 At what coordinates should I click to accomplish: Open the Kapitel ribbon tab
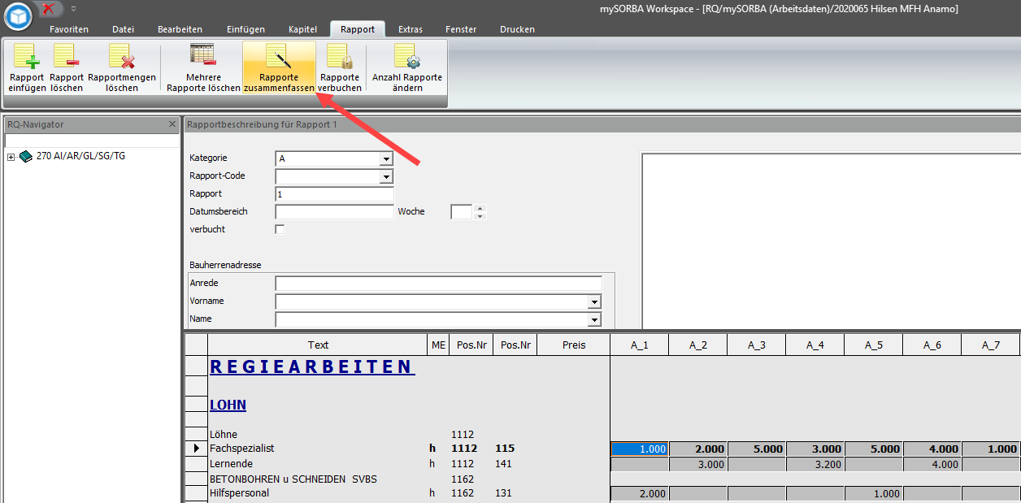[x=303, y=29]
